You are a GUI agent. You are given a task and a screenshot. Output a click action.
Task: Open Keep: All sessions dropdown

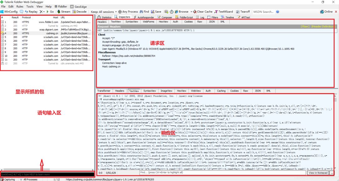click(x=104, y=12)
